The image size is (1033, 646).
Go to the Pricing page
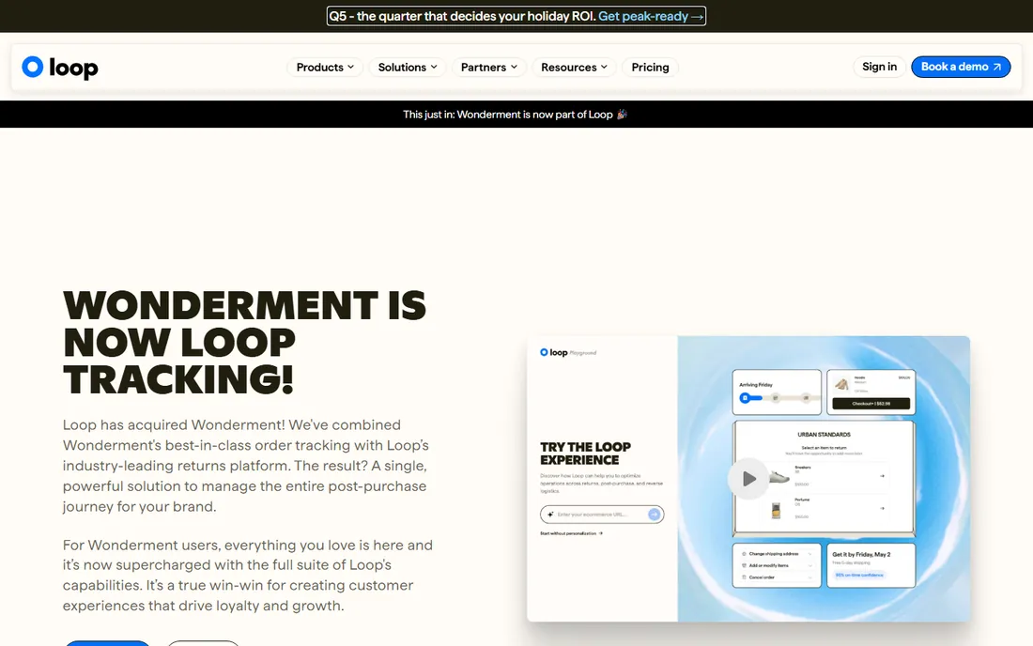point(650,68)
